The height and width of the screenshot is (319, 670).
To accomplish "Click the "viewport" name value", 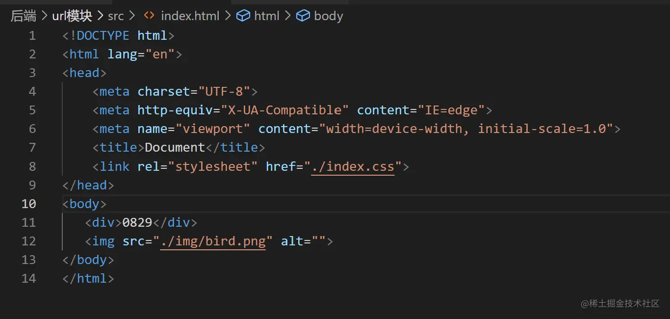I will tap(213, 129).
